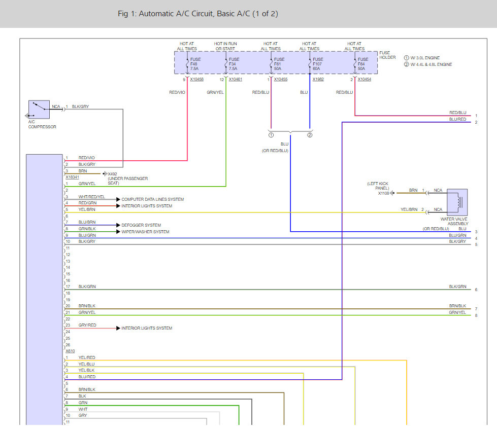
Task: Open connector link X10461
Action: point(235,80)
